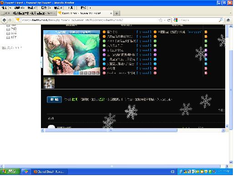Open a new tab with the plus button
The width and height of the screenshot is (237, 176).
116,14
